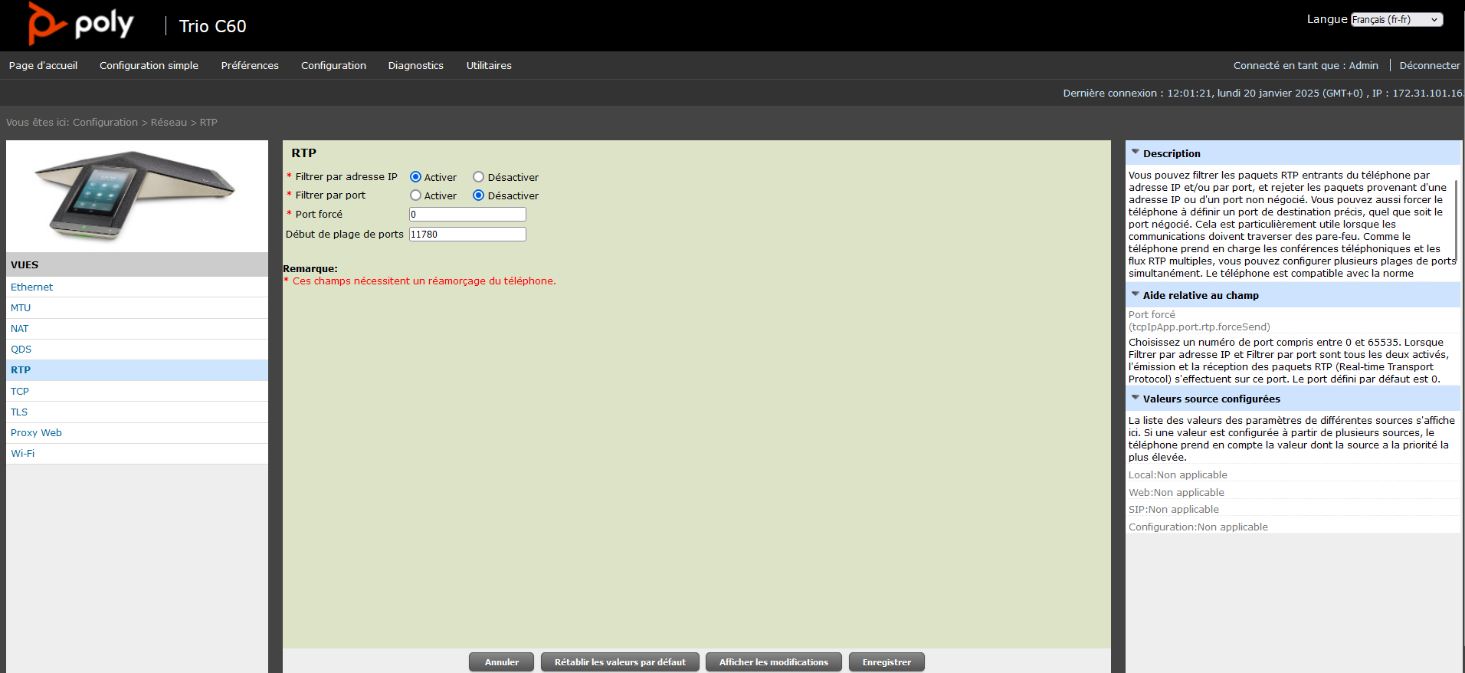
Task: Click Afficher les modifications button
Action: point(773,662)
